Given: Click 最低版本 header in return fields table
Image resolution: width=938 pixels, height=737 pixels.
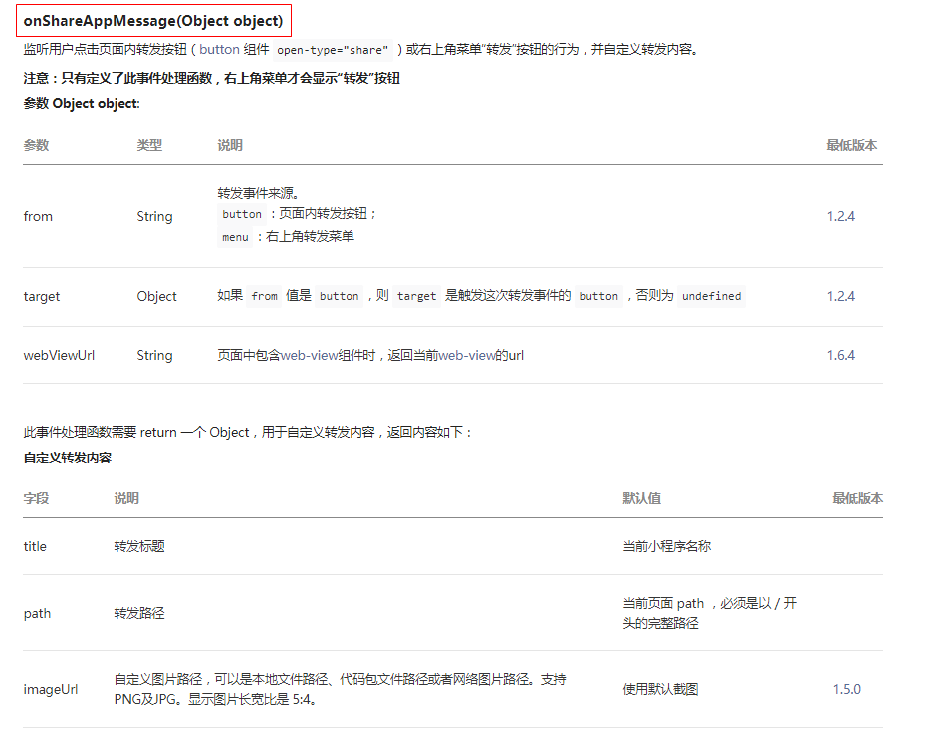Looking at the screenshot, I should click(857, 498).
